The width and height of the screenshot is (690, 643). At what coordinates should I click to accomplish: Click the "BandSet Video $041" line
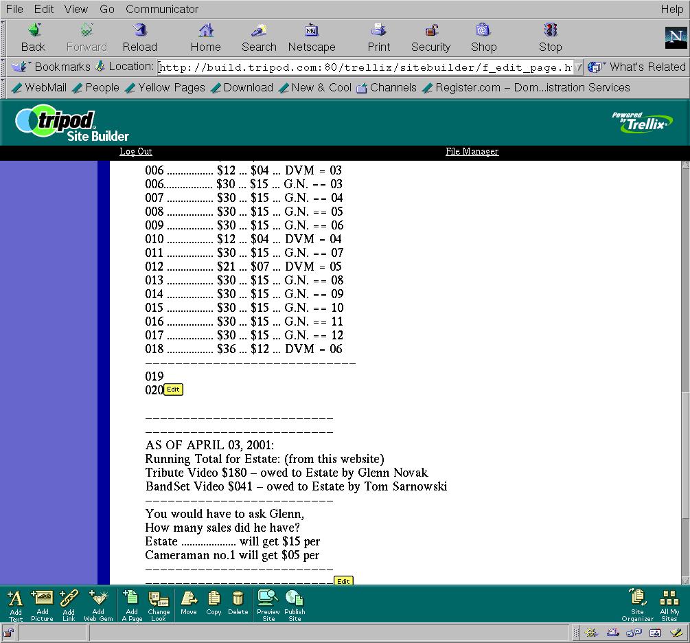pos(296,486)
